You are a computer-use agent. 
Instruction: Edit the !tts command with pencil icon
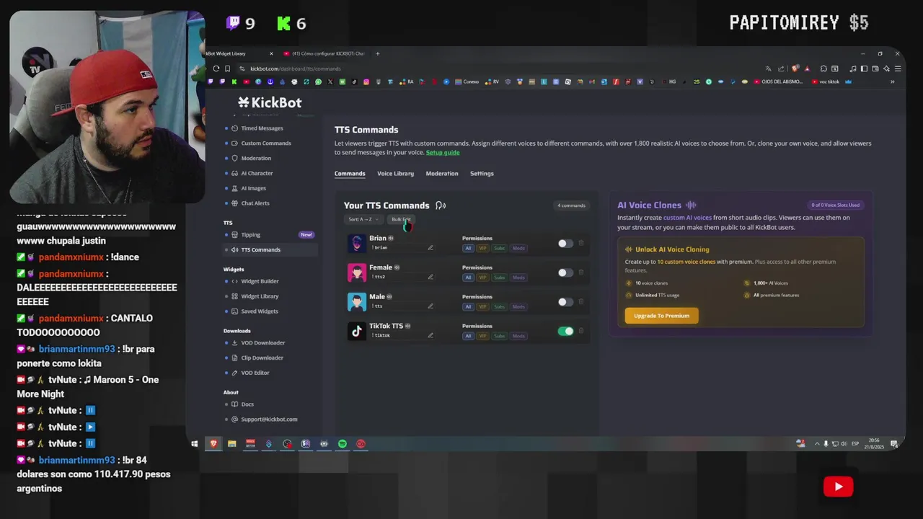tap(430, 306)
